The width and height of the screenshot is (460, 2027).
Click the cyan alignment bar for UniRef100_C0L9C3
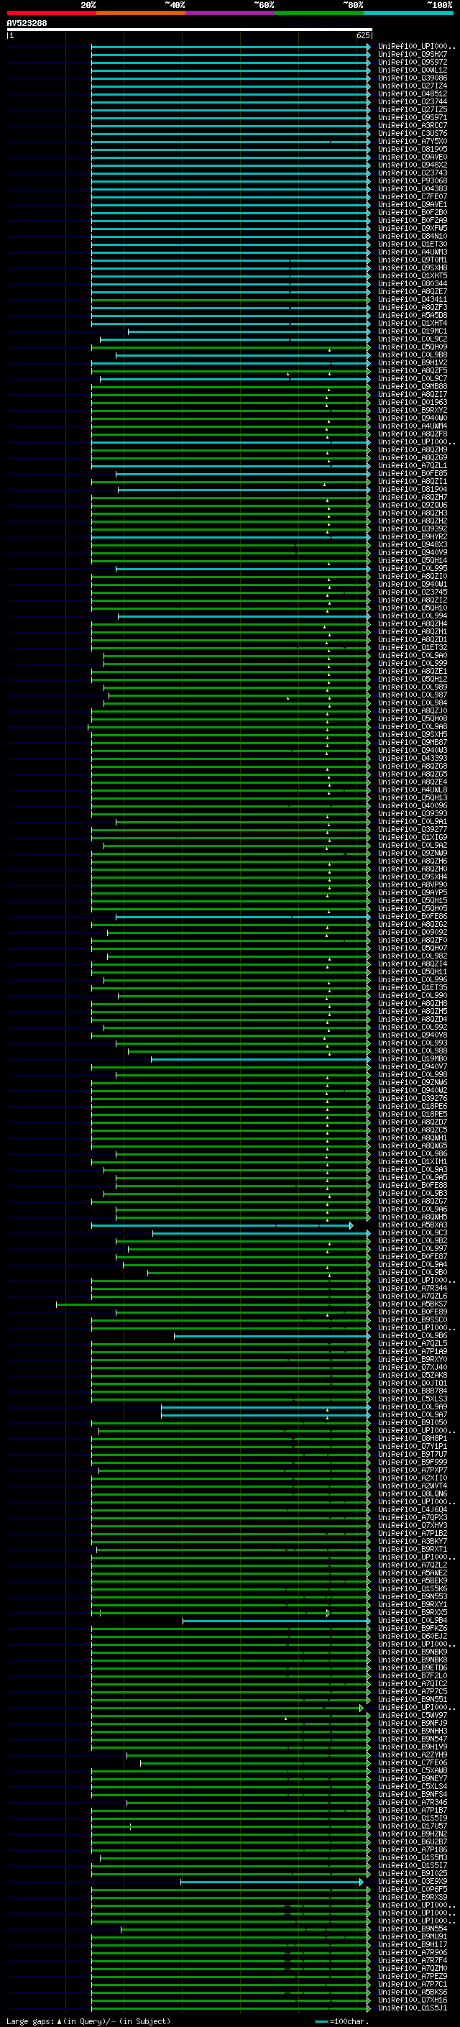(261, 1234)
